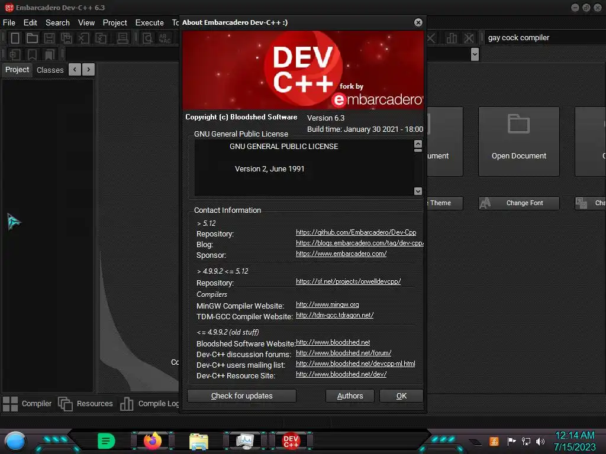The height and width of the screenshot is (454, 606).
Task: Click the Save floppy-disk toolbar icon
Action: click(x=49, y=38)
